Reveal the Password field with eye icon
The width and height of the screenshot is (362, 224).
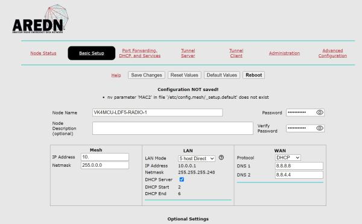pyautogui.click(x=320, y=113)
